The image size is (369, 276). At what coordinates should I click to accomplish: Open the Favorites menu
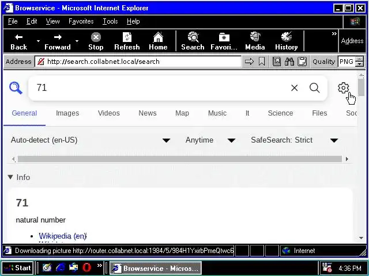tap(81, 21)
